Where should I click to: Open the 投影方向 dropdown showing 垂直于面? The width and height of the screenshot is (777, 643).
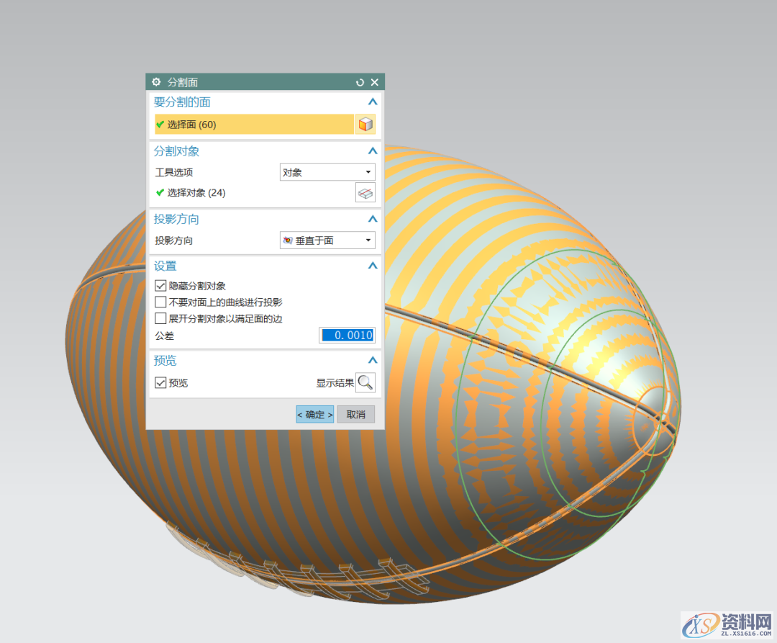tap(327, 240)
